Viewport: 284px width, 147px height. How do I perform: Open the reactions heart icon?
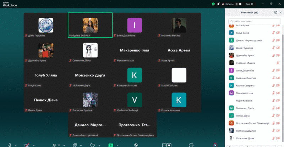tap(92, 145)
